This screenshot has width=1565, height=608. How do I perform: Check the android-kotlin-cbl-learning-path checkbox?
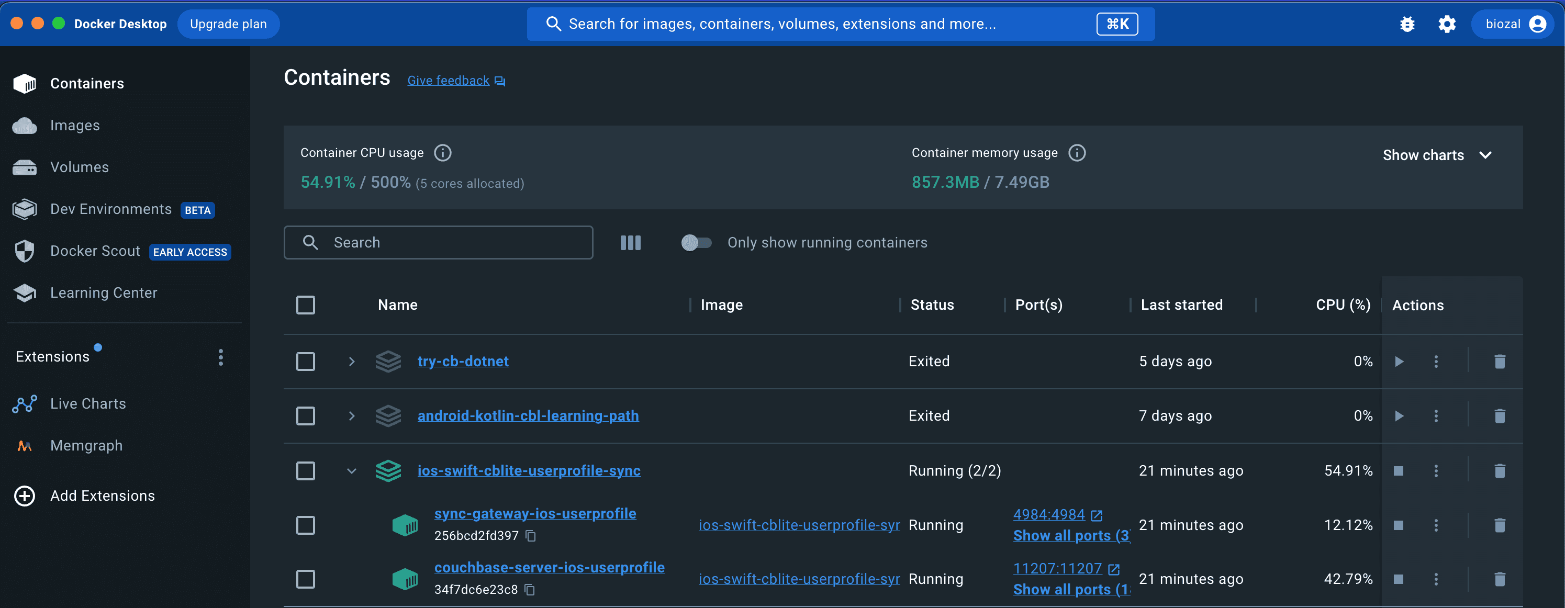[306, 416]
